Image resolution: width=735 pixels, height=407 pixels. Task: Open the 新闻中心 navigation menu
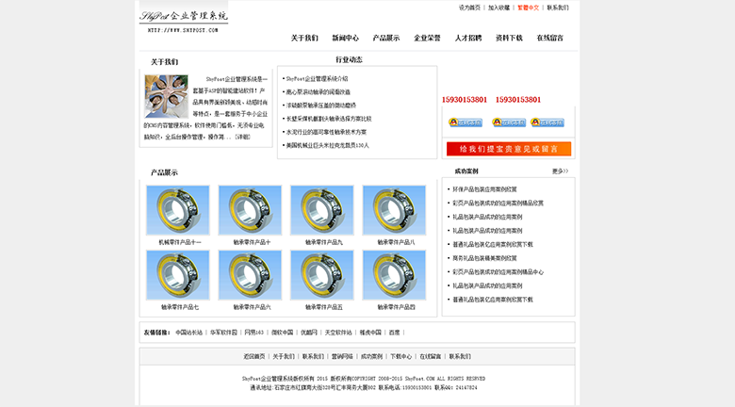pyautogui.click(x=345, y=39)
